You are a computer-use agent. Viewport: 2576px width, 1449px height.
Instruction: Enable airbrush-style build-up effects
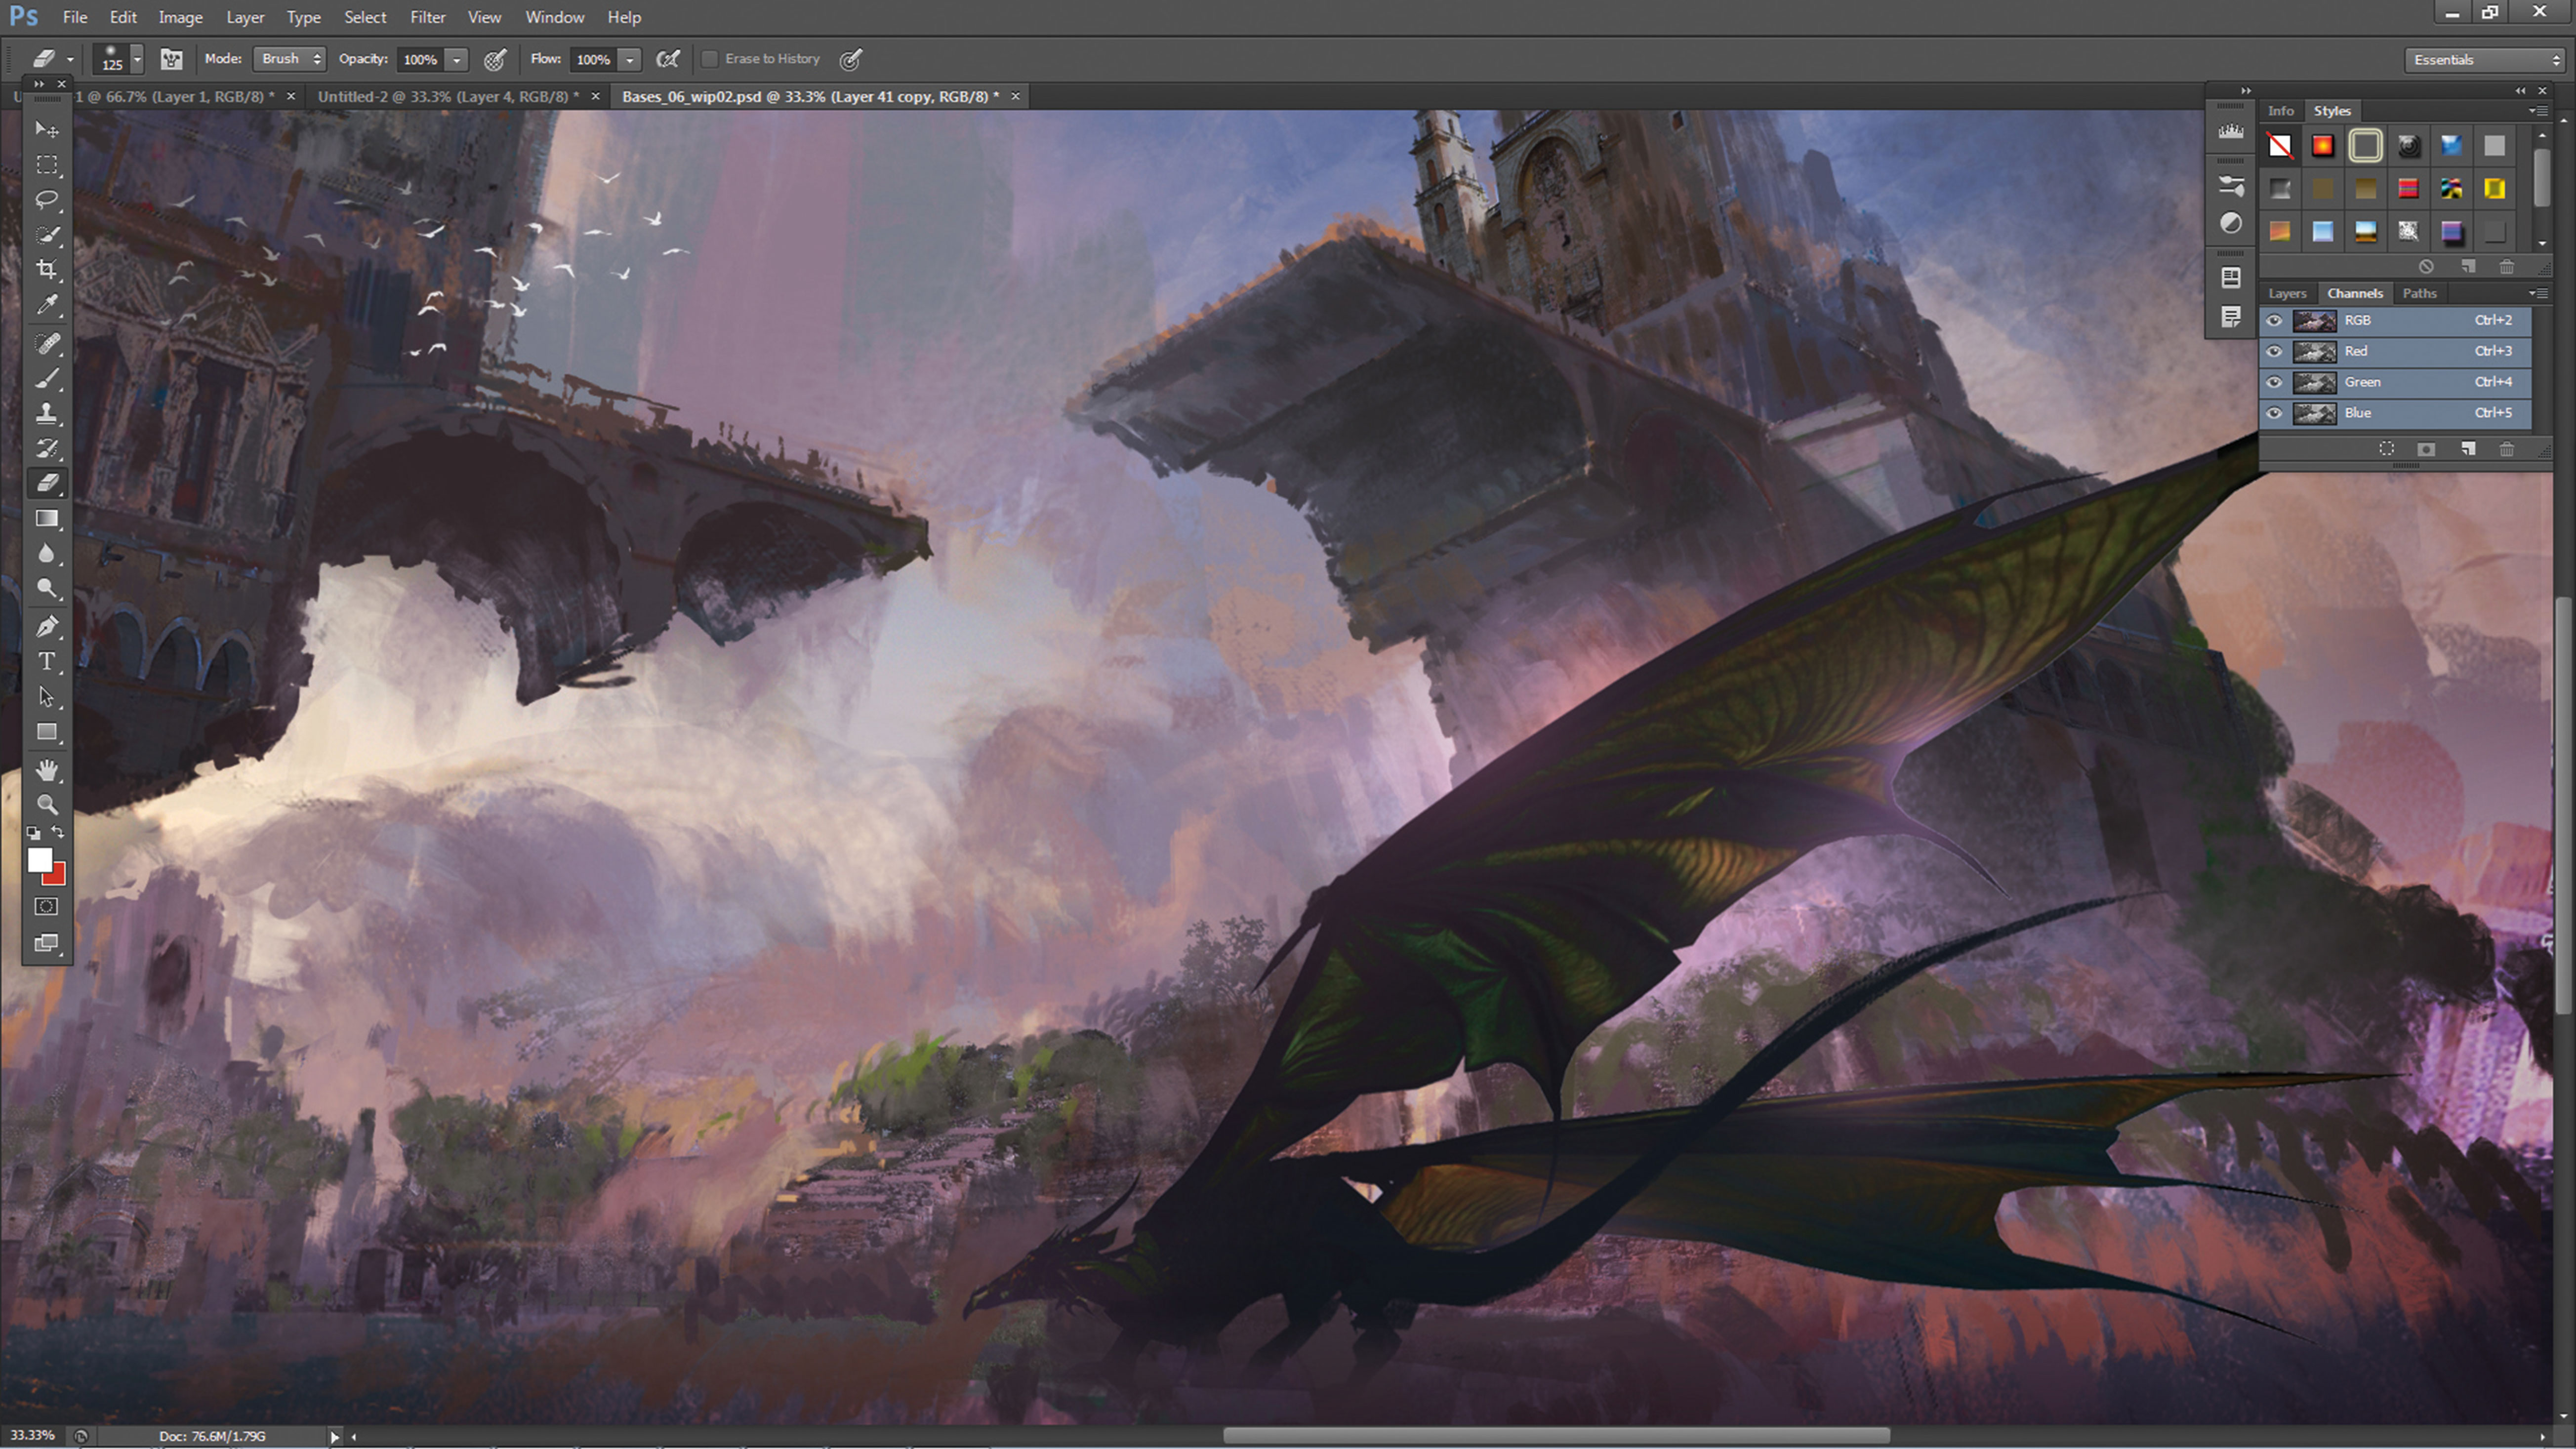pos(668,59)
